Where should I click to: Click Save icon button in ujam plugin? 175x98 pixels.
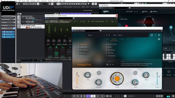[145, 11]
